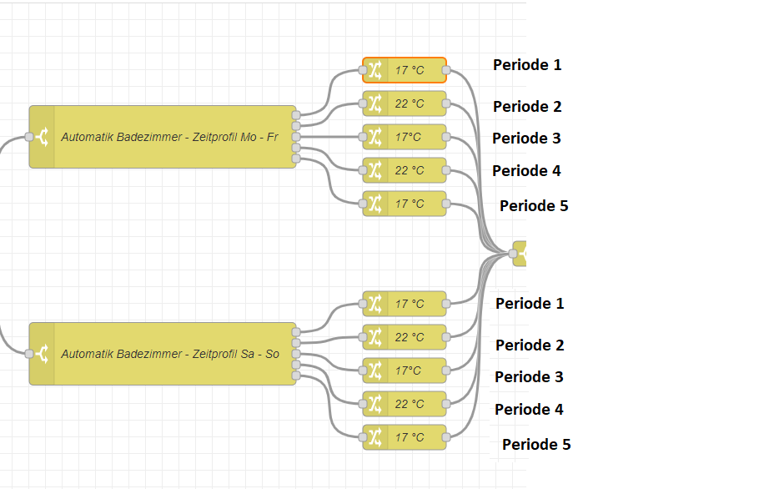Click first output port of the Sa - So switch node
This screenshot has width=759, height=489.
(x=296, y=332)
